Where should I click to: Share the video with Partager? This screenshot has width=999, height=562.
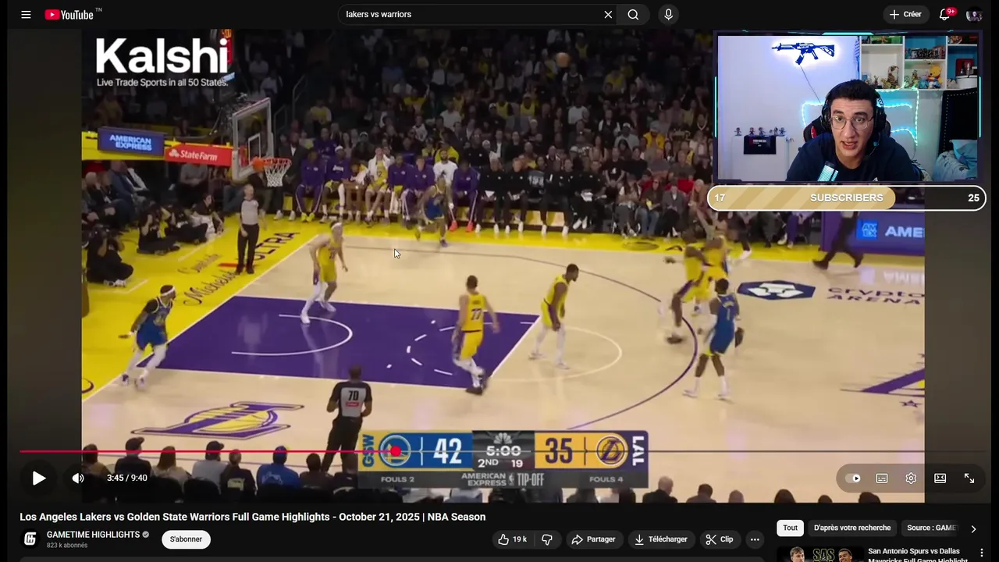pyautogui.click(x=593, y=539)
